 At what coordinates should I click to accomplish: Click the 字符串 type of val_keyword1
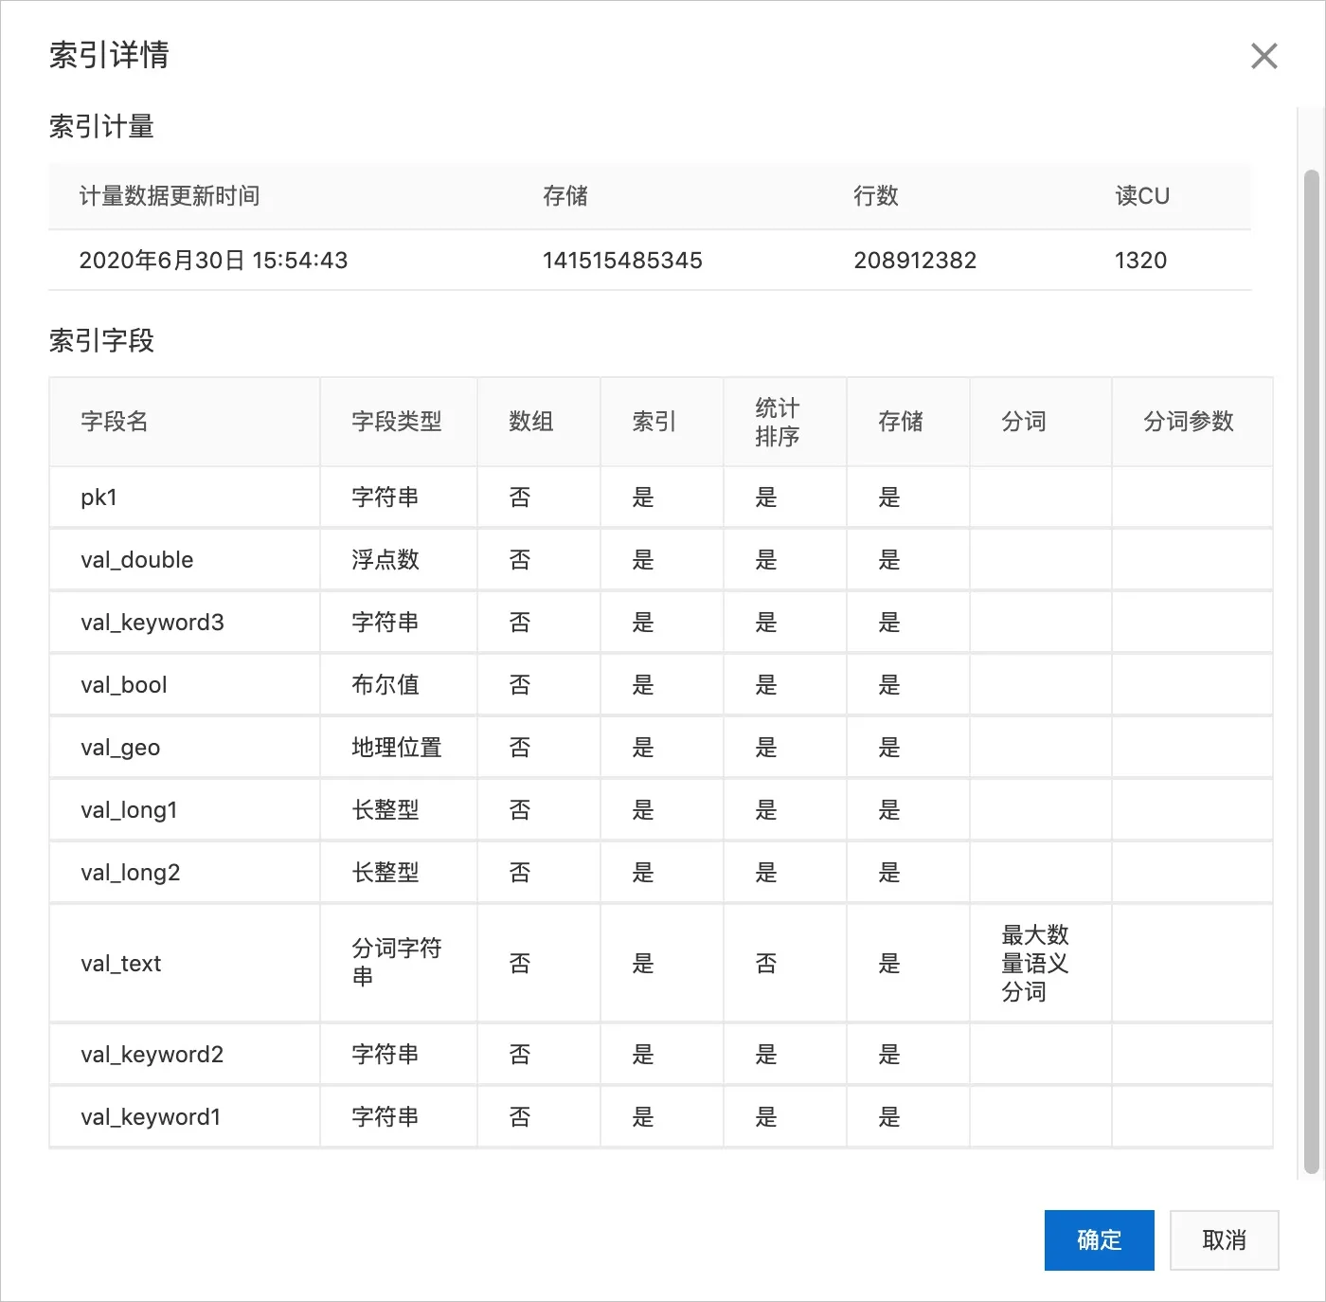point(385,1117)
